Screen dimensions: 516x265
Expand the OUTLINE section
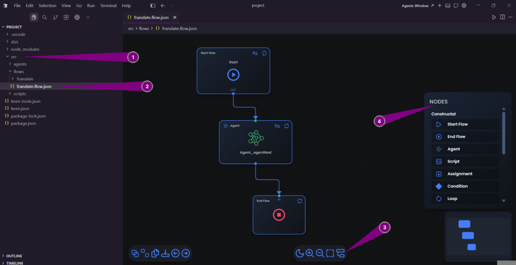pos(14,256)
